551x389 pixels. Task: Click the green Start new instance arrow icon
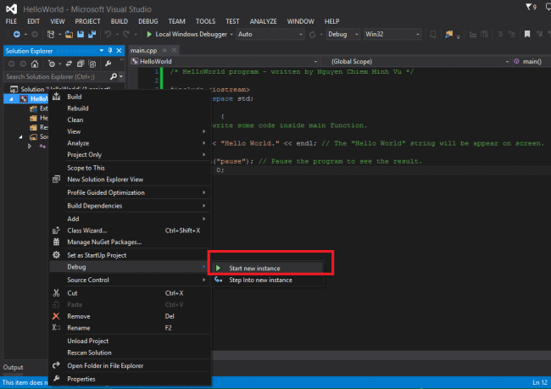click(218, 268)
